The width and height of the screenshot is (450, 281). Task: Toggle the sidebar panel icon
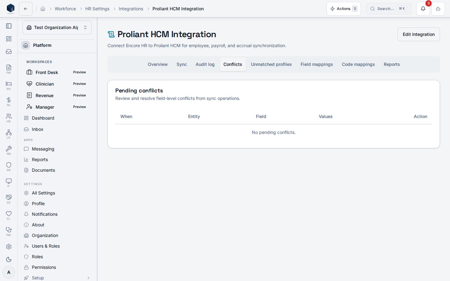[9, 26]
